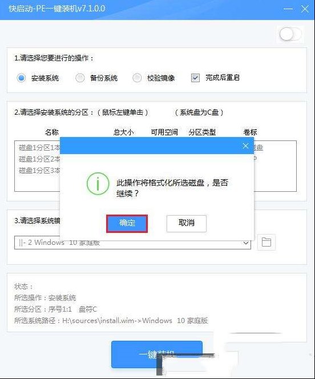Click the green info icon in dialog

[x=98, y=184]
